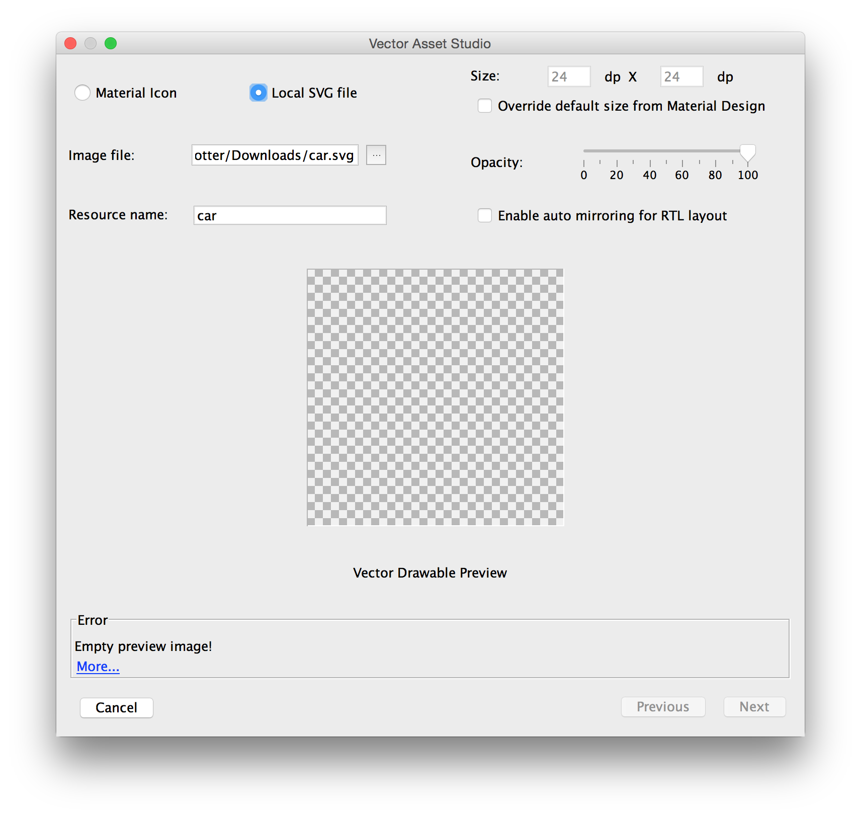Zoom the window with the green button
Viewport: 861px width, 817px height.
(x=111, y=44)
